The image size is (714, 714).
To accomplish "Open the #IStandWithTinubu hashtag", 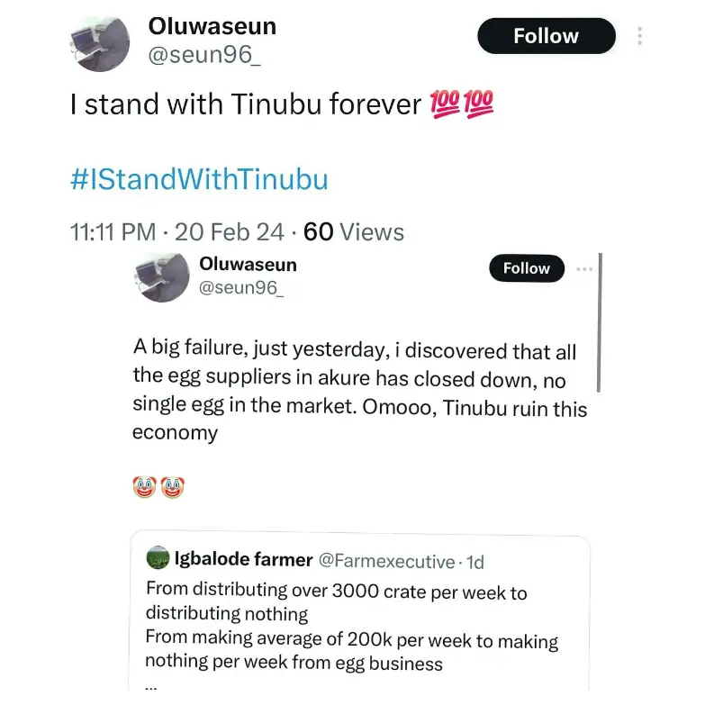I will pos(198,180).
